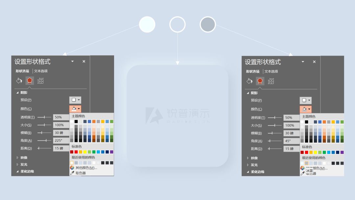Click 15 磅 distance field in left panel
The width and height of the screenshot is (355, 200).
click(61, 148)
